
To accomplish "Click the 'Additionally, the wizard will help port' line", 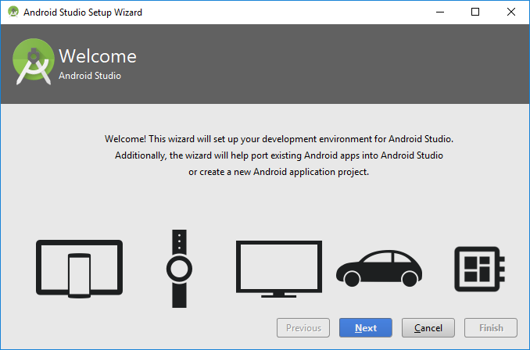I will pos(279,155).
